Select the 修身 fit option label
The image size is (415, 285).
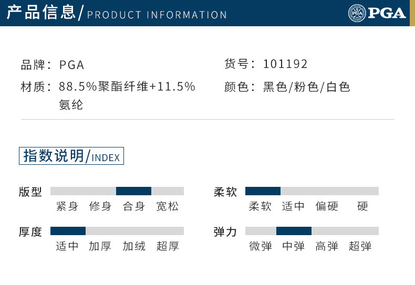[100, 207]
